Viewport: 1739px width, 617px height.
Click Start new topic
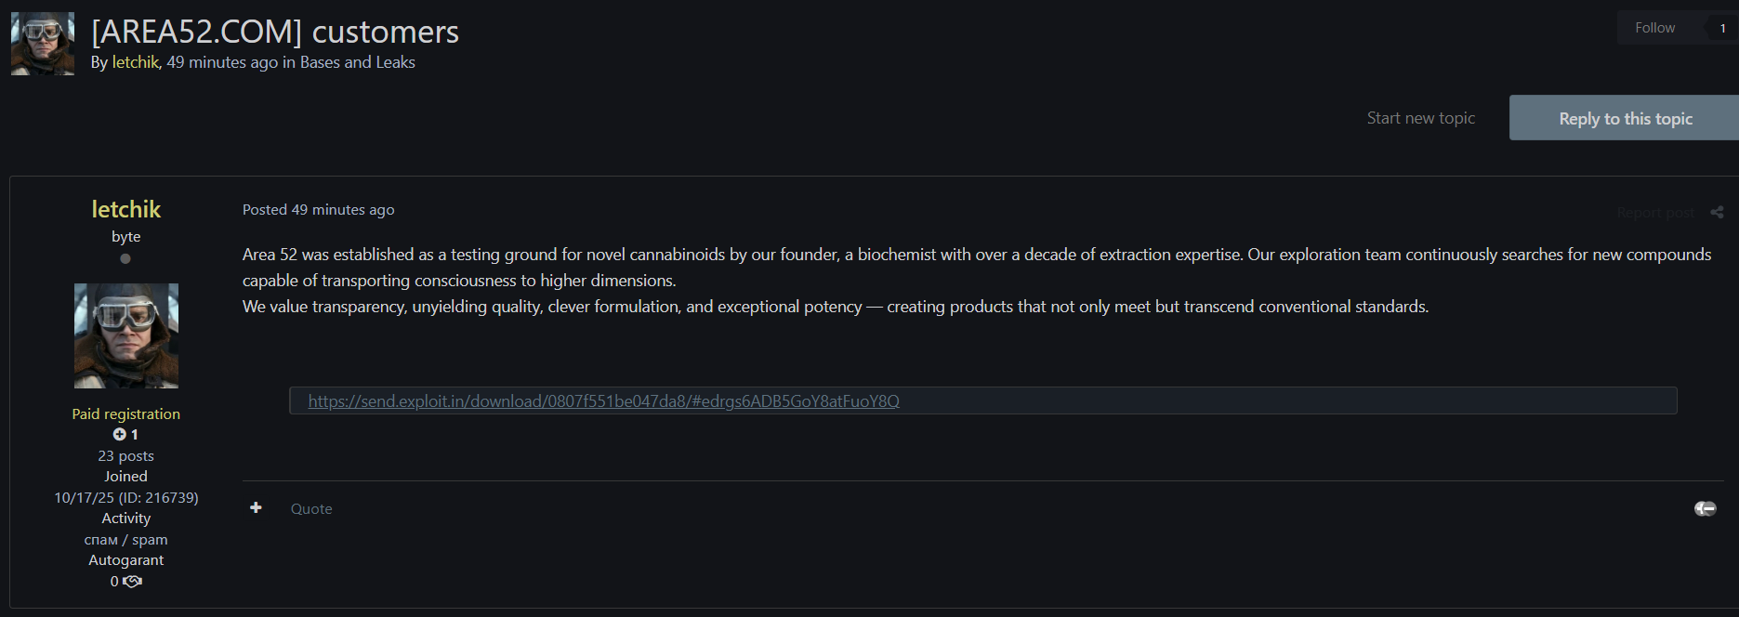pos(1420,118)
